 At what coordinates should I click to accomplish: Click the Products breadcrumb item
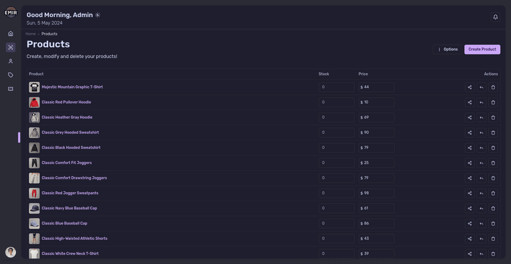49,34
